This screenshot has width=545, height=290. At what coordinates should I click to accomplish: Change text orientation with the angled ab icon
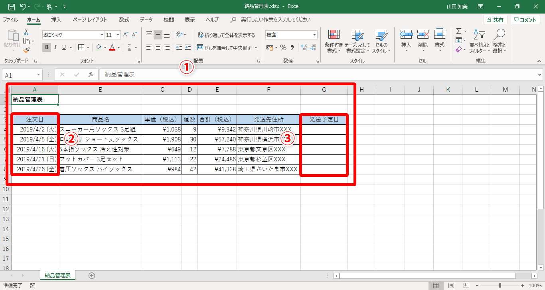click(x=179, y=35)
